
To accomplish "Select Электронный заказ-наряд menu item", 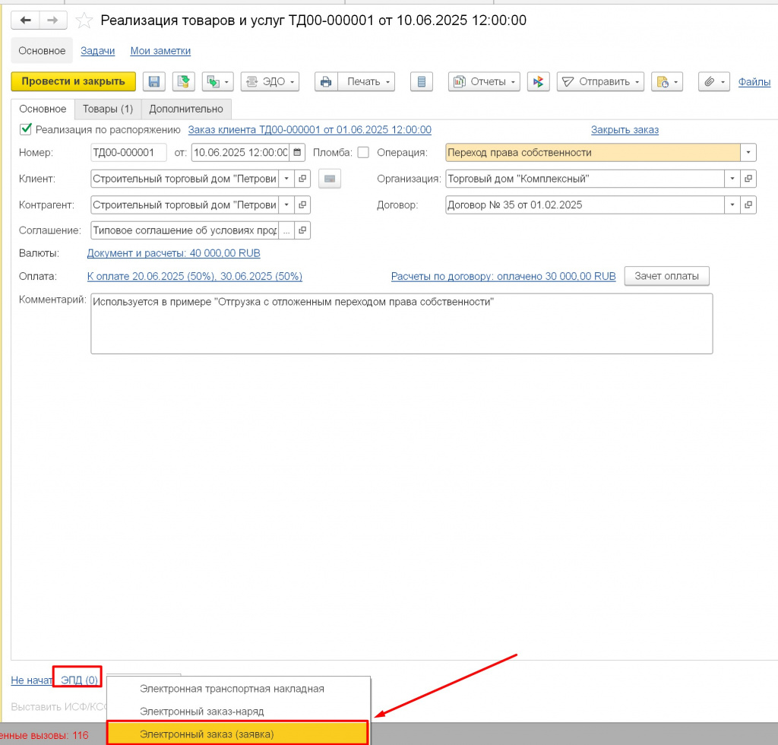I will (239, 712).
